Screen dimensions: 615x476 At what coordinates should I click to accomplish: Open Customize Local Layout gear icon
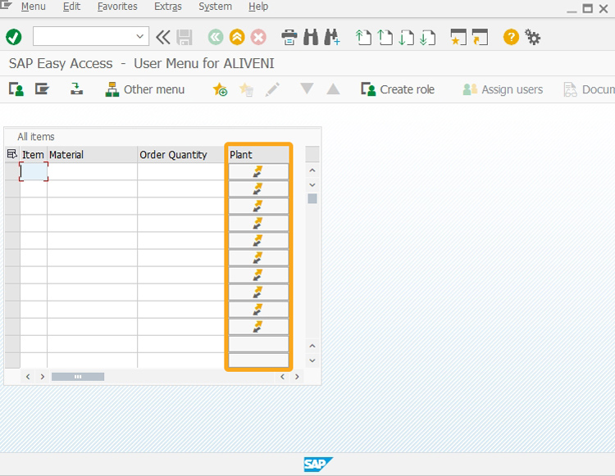[533, 37]
